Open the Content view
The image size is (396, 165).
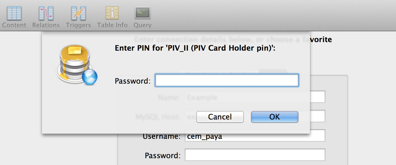point(14,17)
